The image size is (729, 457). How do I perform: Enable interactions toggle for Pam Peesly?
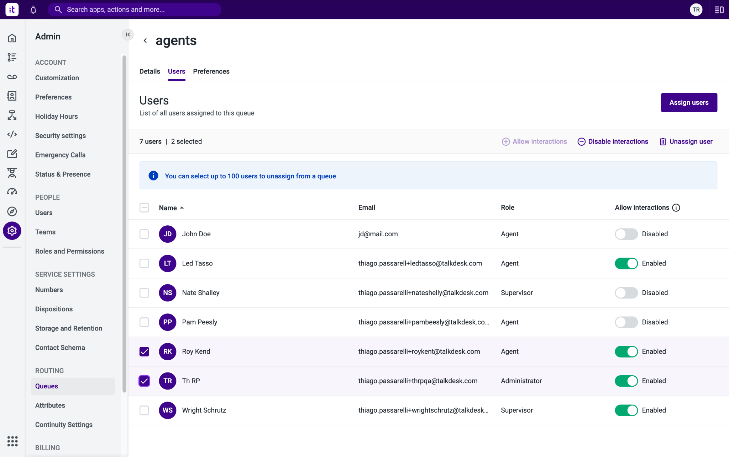[x=626, y=322]
